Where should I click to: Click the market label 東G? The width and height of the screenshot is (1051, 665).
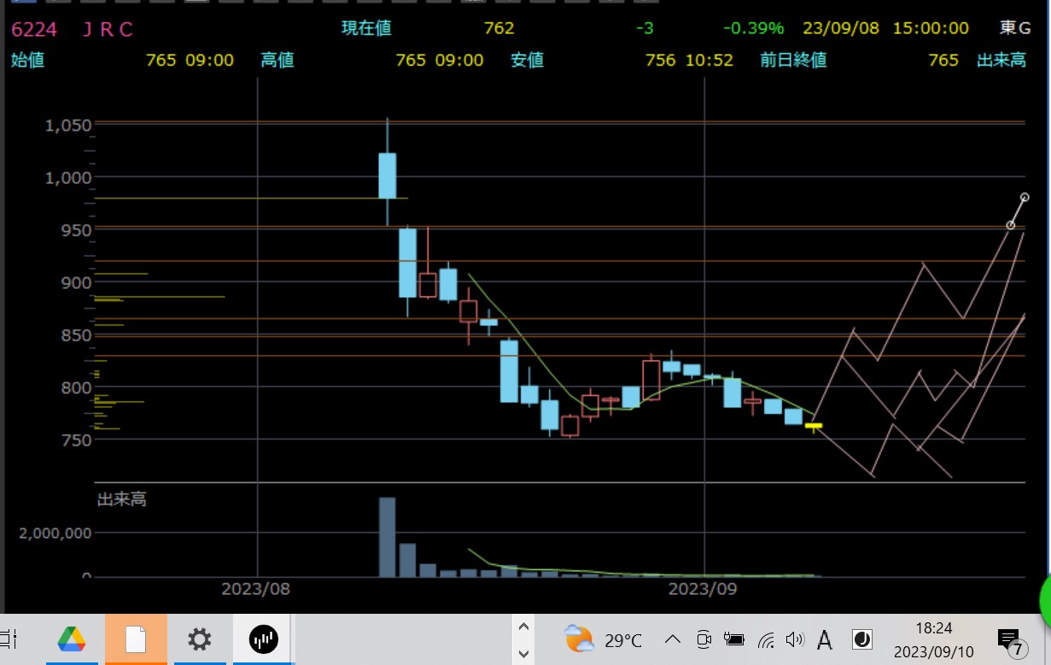[1015, 28]
